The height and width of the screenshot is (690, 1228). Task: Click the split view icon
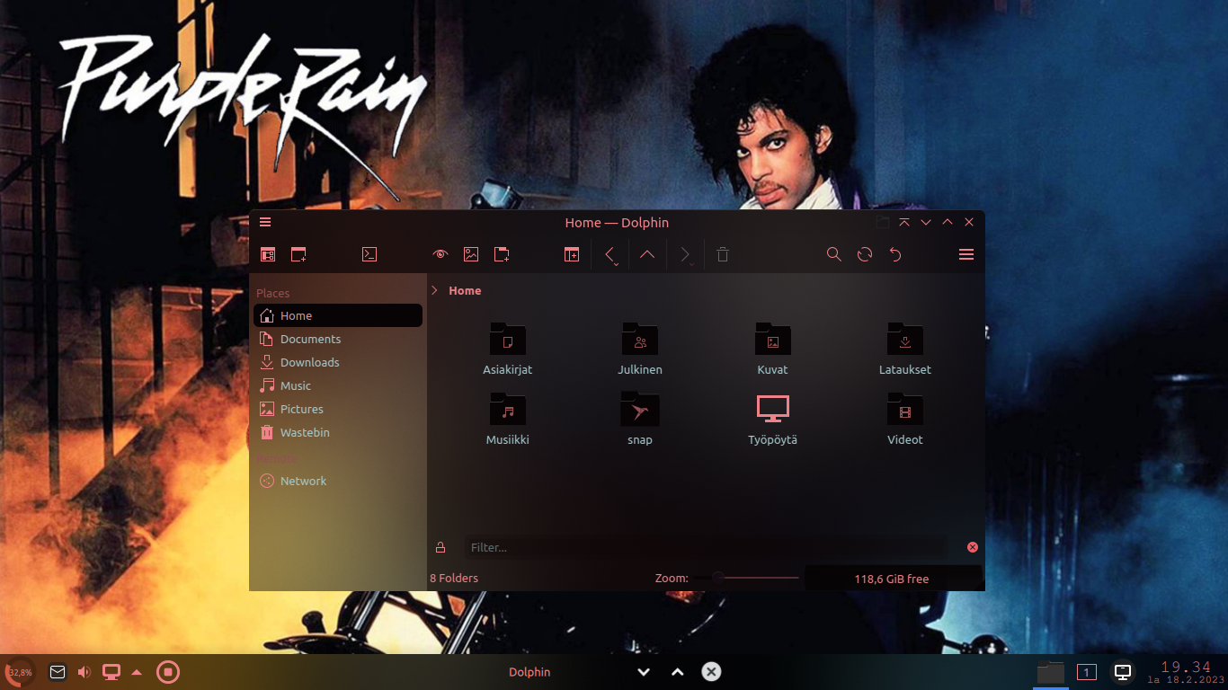[x=572, y=254]
